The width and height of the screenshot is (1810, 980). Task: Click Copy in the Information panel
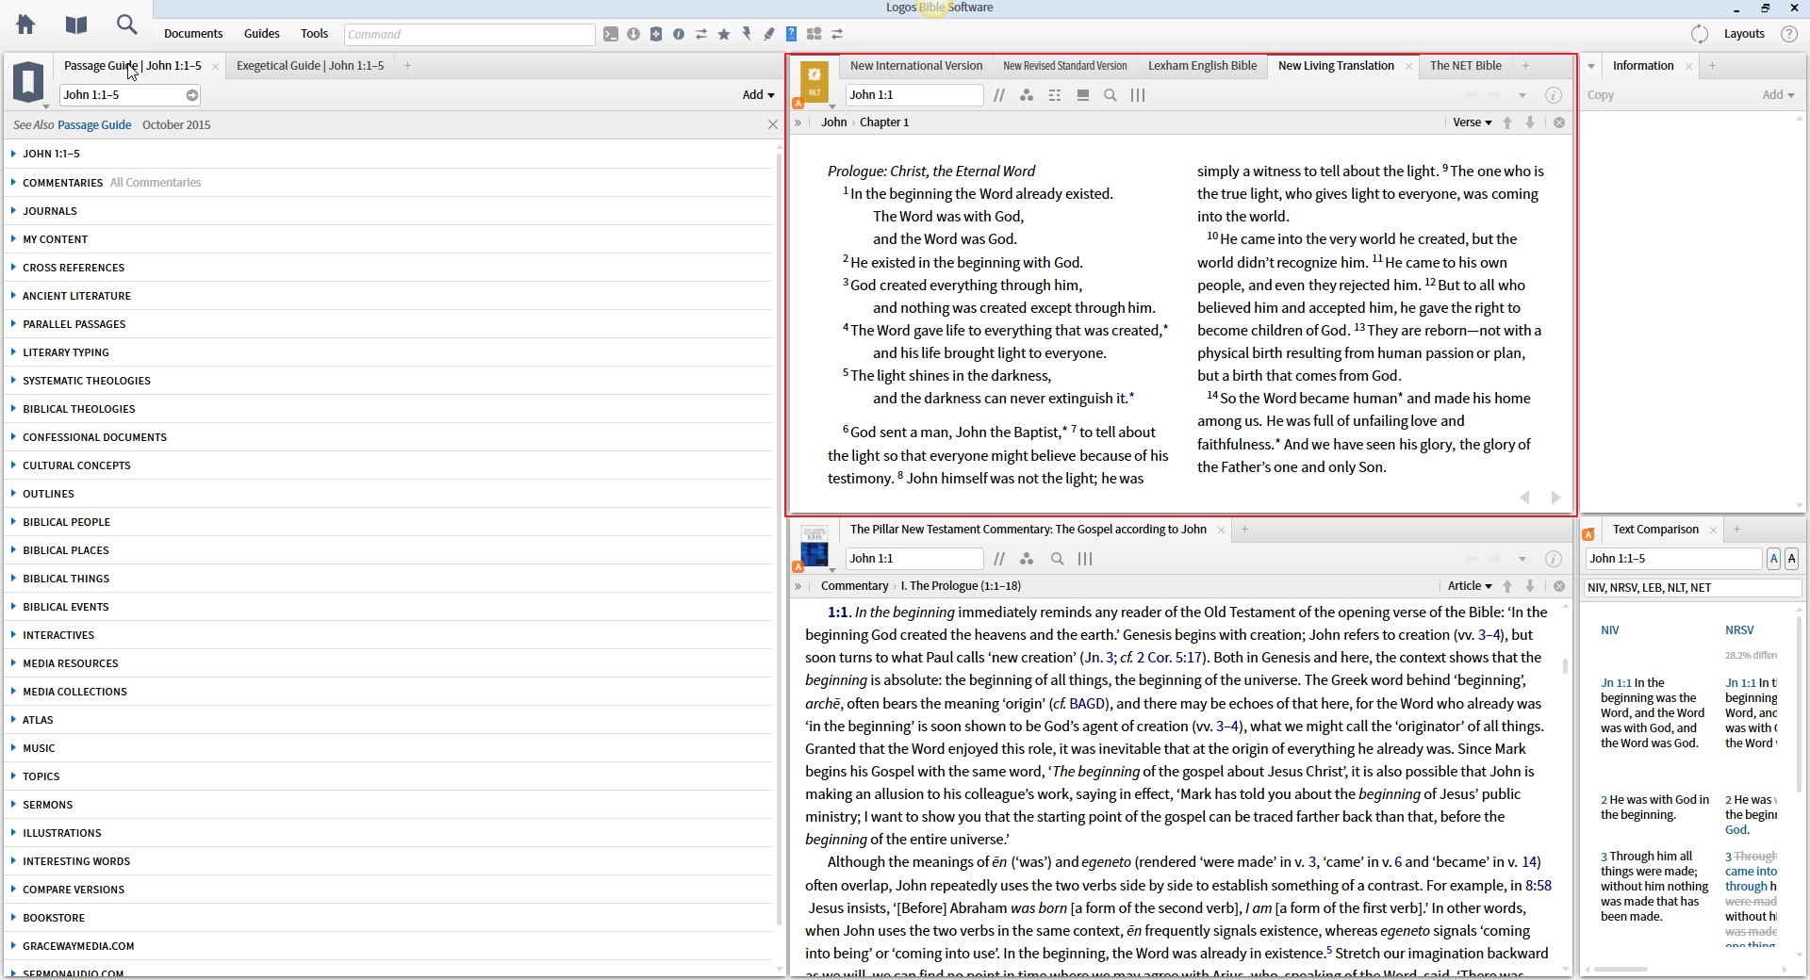point(1601,95)
